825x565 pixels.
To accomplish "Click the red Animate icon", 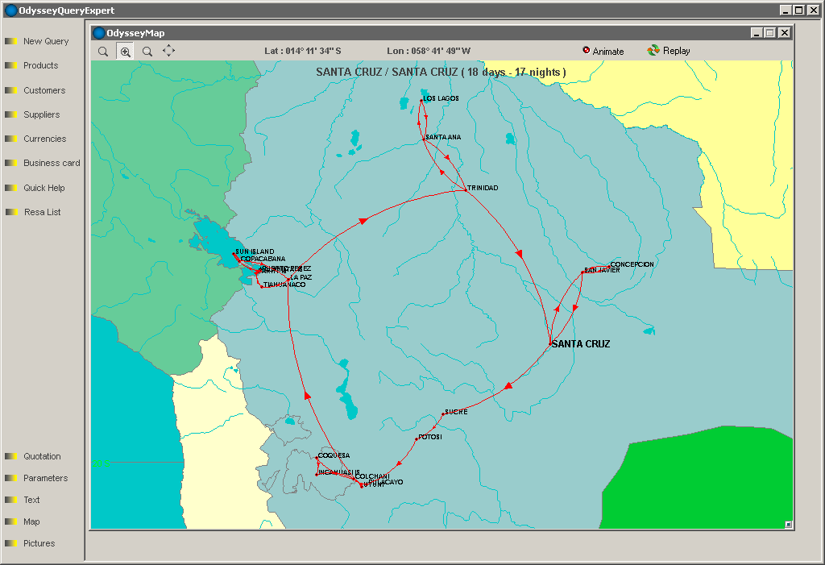I will click(x=586, y=50).
